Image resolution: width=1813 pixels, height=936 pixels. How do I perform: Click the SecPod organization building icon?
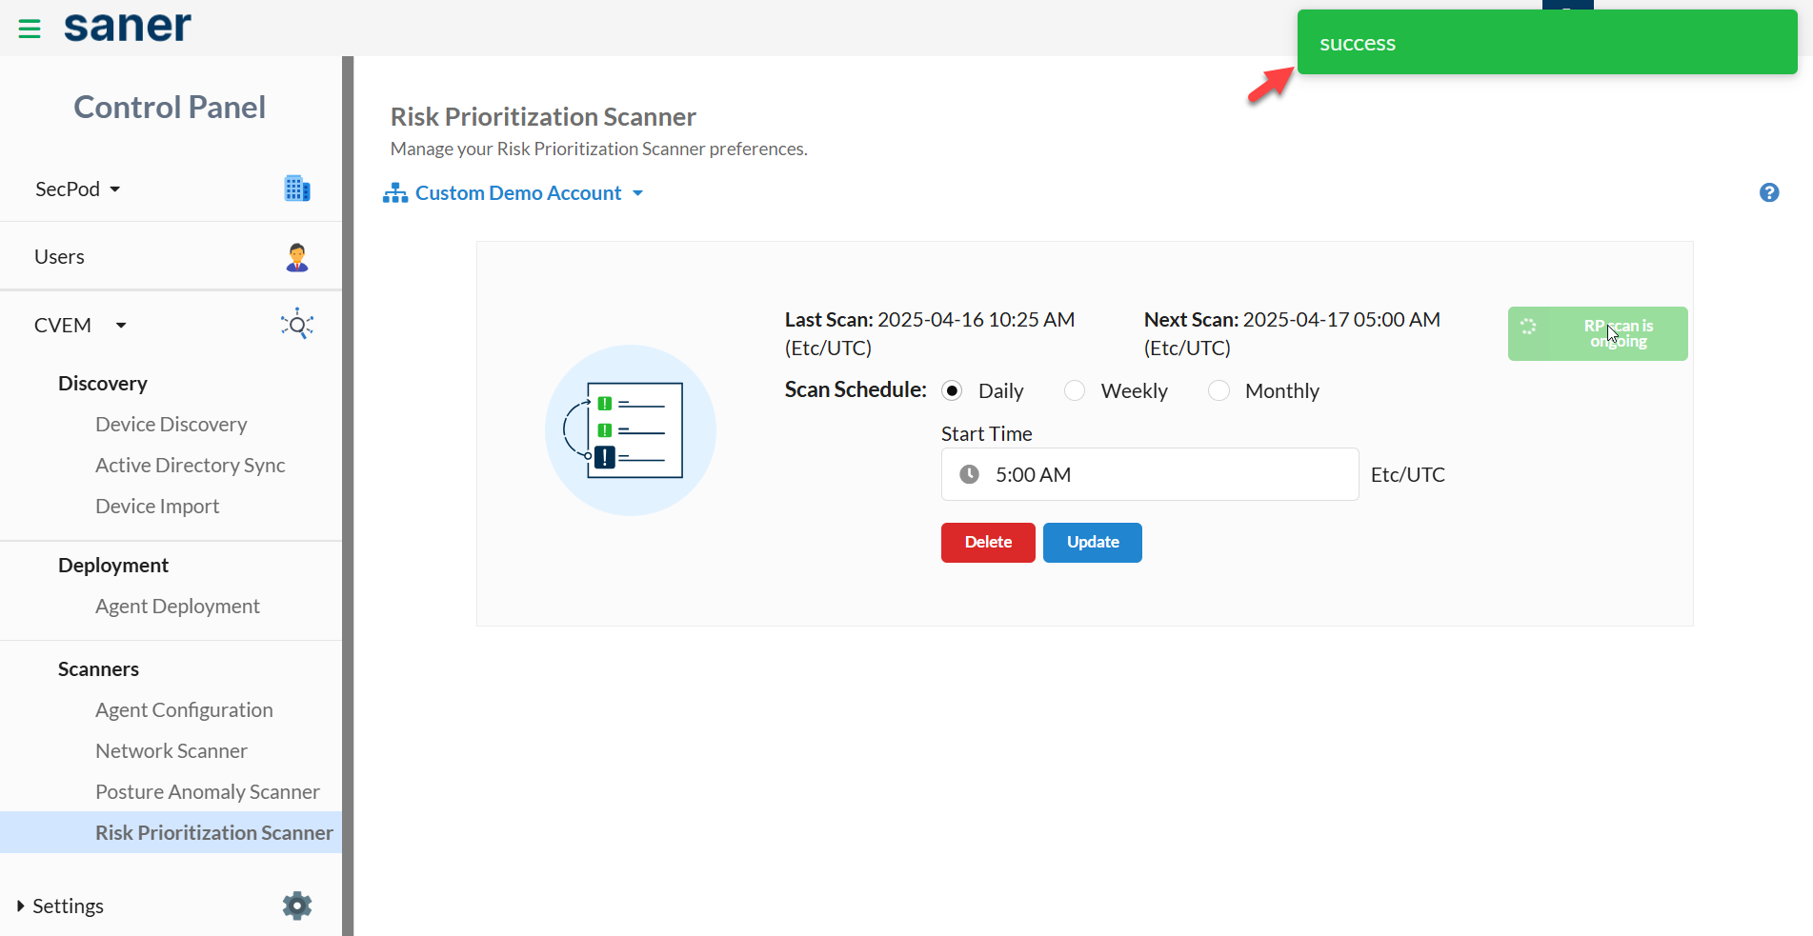click(x=297, y=189)
